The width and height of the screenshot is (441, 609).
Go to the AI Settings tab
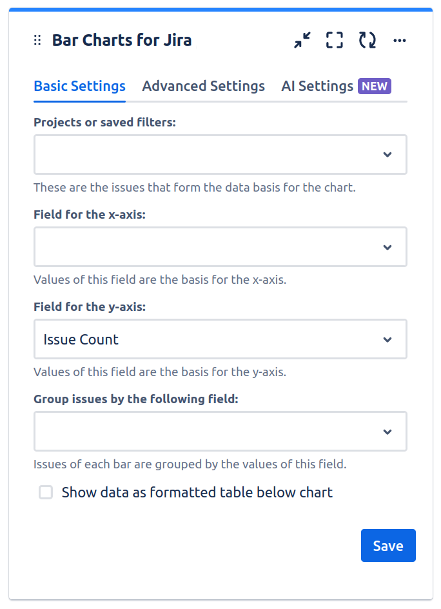click(x=317, y=86)
